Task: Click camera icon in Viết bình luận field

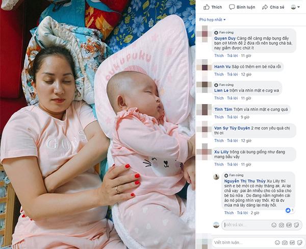Action: tap(285, 242)
